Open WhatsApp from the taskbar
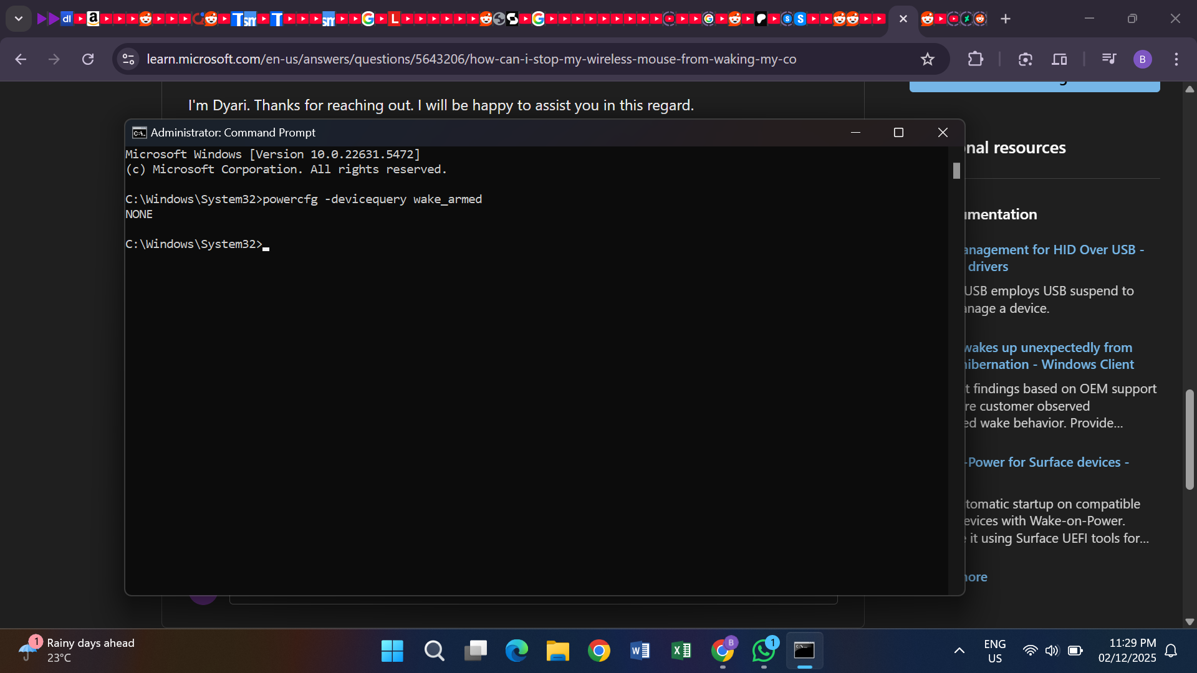This screenshot has width=1197, height=673. pyautogui.click(x=764, y=651)
